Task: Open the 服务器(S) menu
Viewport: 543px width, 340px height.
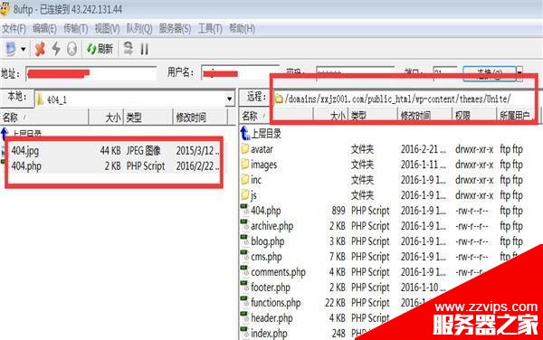Action: pyautogui.click(x=175, y=29)
